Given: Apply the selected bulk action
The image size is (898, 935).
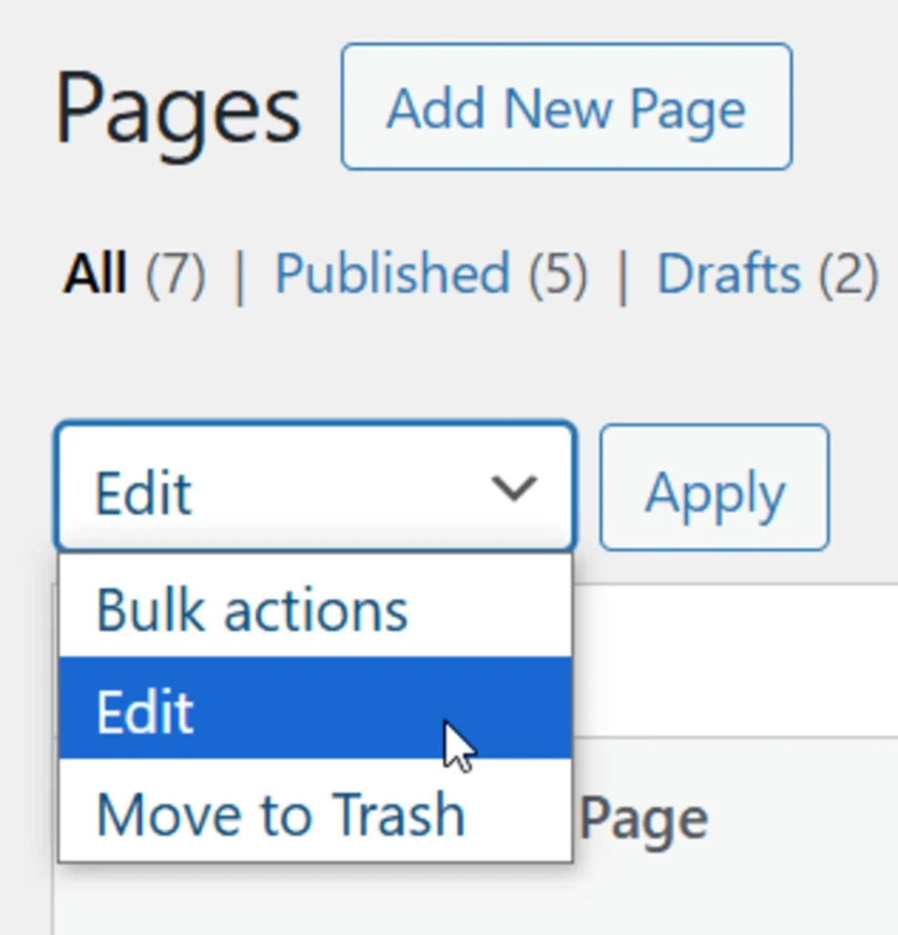Looking at the screenshot, I should pyautogui.click(x=713, y=487).
